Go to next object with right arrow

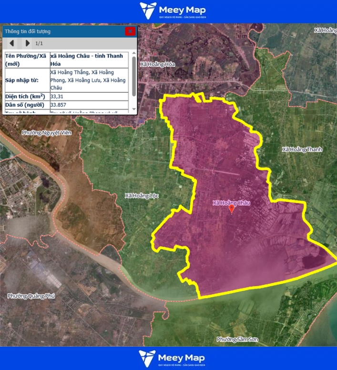click(x=28, y=43)
